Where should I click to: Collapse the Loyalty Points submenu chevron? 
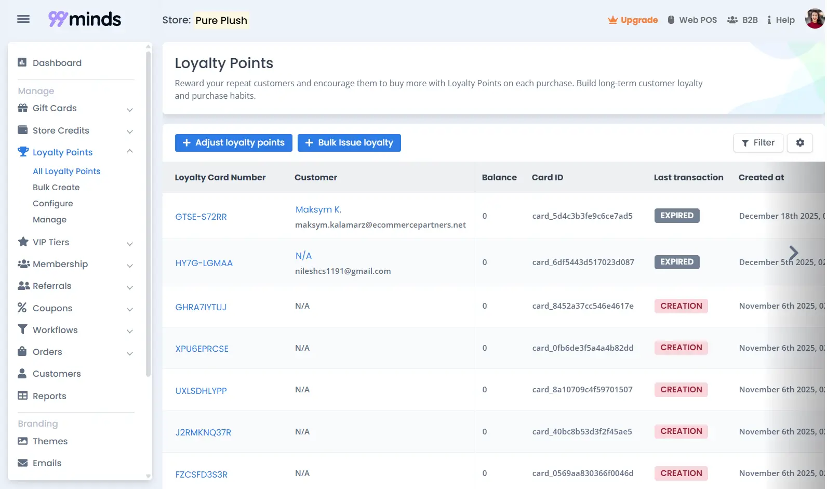point(130,151)
